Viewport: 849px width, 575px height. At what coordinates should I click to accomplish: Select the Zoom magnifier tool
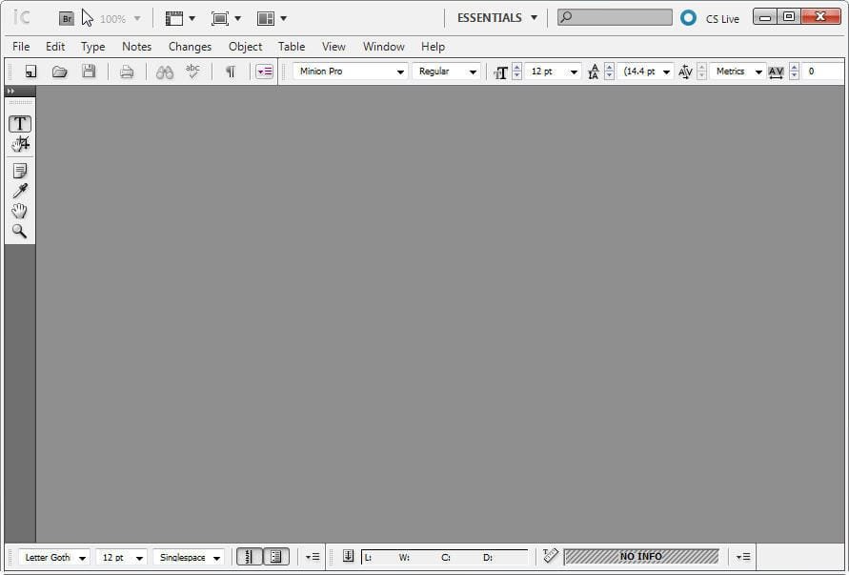[x=20, y=231]
